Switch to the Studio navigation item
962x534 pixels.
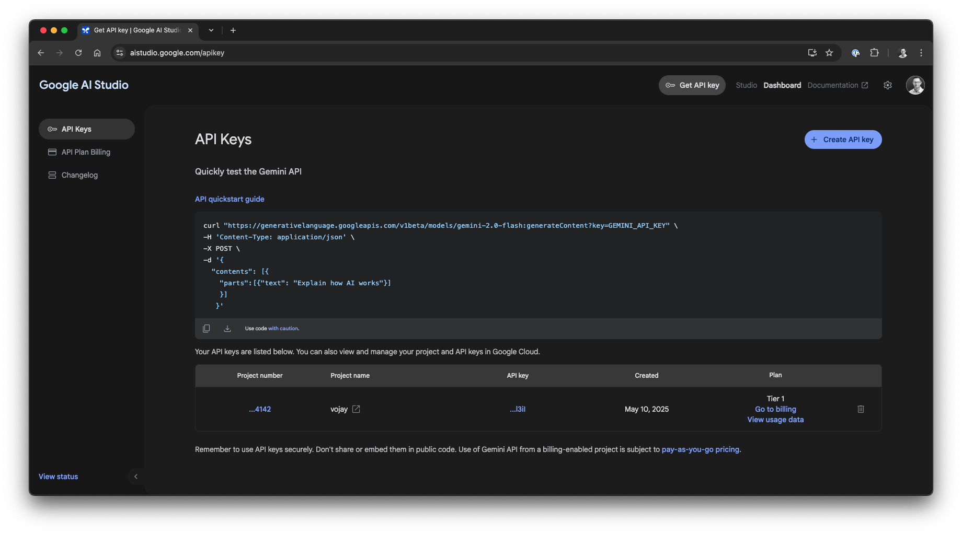tap(746, 85)
